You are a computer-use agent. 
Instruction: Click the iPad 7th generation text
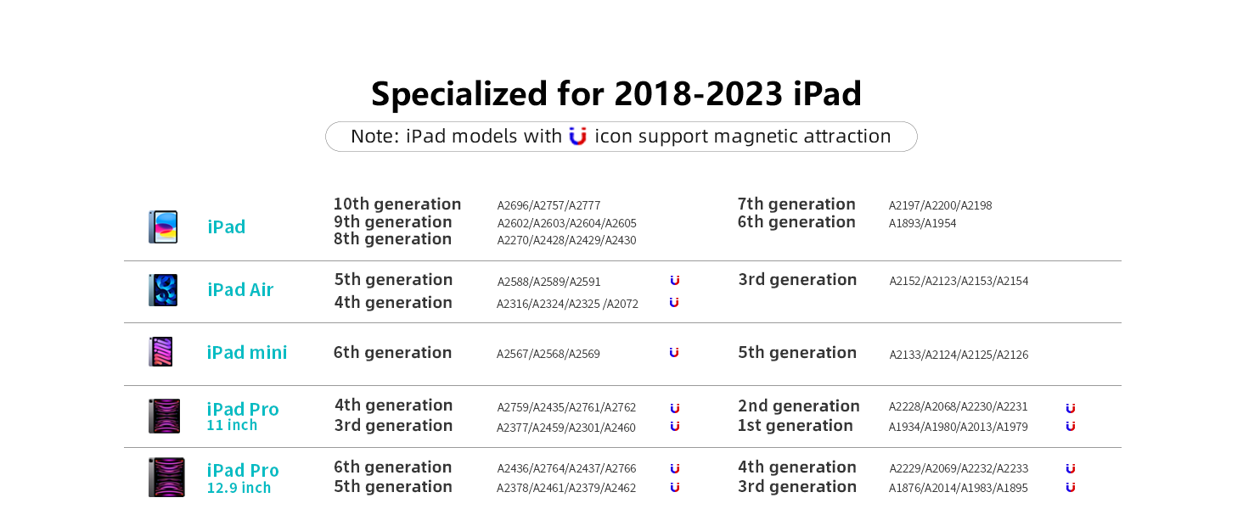point(796,204)
